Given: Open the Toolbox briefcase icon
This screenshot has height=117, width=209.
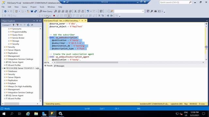Looking at the screenshot, I should click(155, 11).
